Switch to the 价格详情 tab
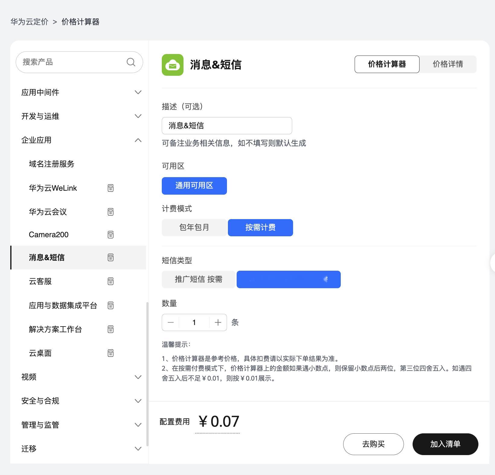The width and height of the screenshot is (495, 475). [x=448, y=64]
